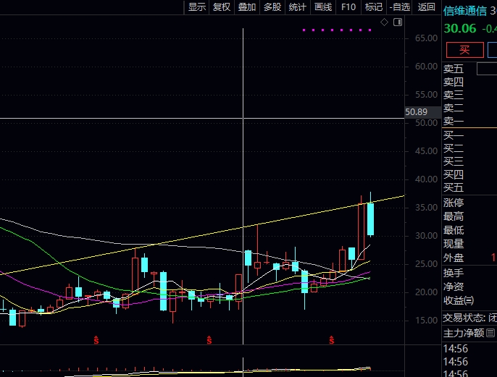The width and height of the screenshot is (497, 377).
Task: Open the 多股 multi-stock view
Action: [x=272, y=7]
